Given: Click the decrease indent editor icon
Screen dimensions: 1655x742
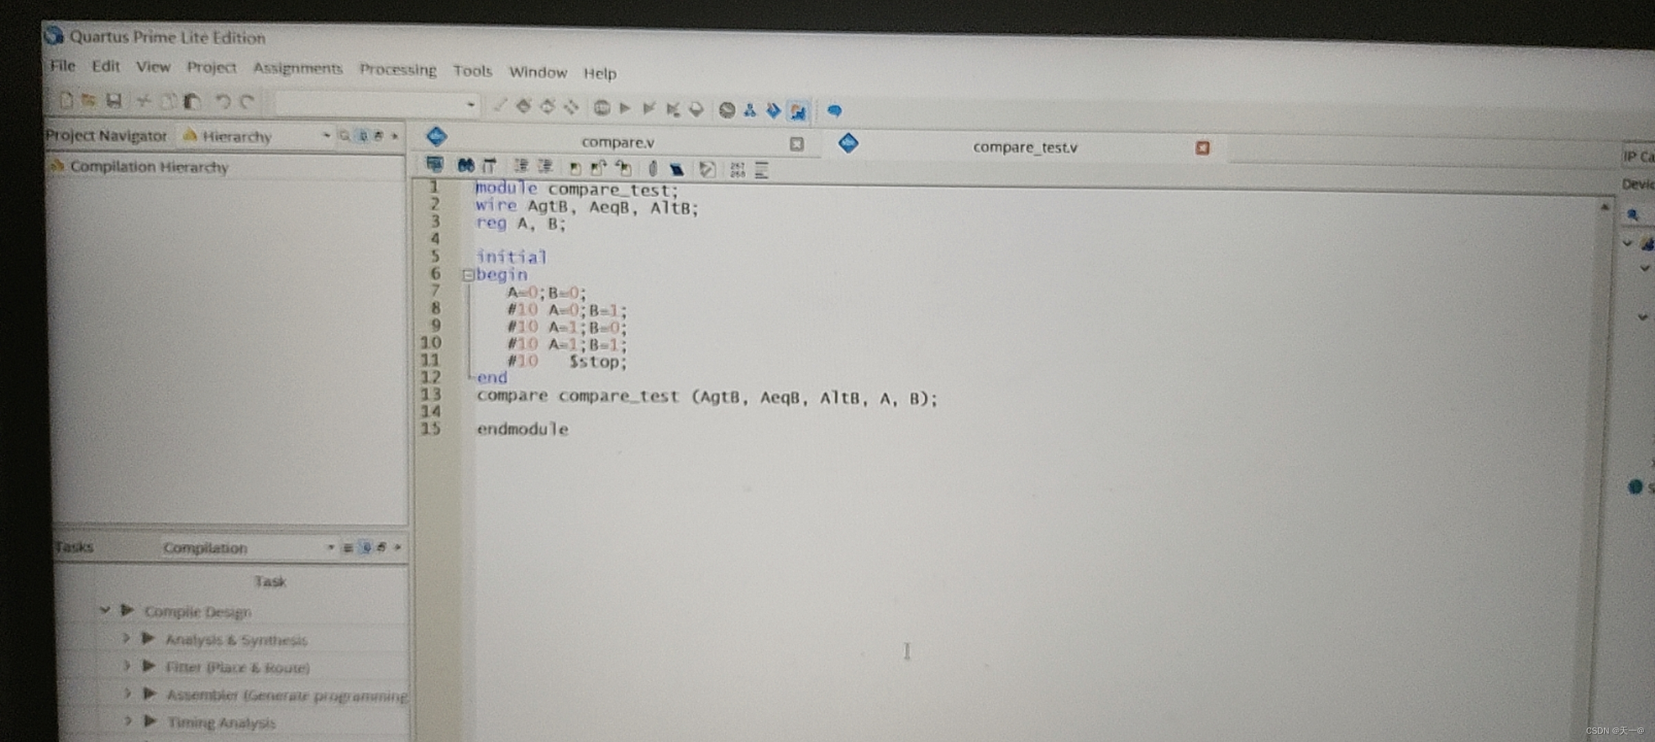Looking at the screenshot, I should pos(545,166).
